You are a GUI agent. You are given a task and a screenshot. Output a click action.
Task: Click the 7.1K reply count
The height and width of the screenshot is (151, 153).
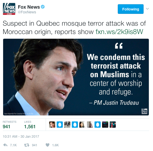13,145
